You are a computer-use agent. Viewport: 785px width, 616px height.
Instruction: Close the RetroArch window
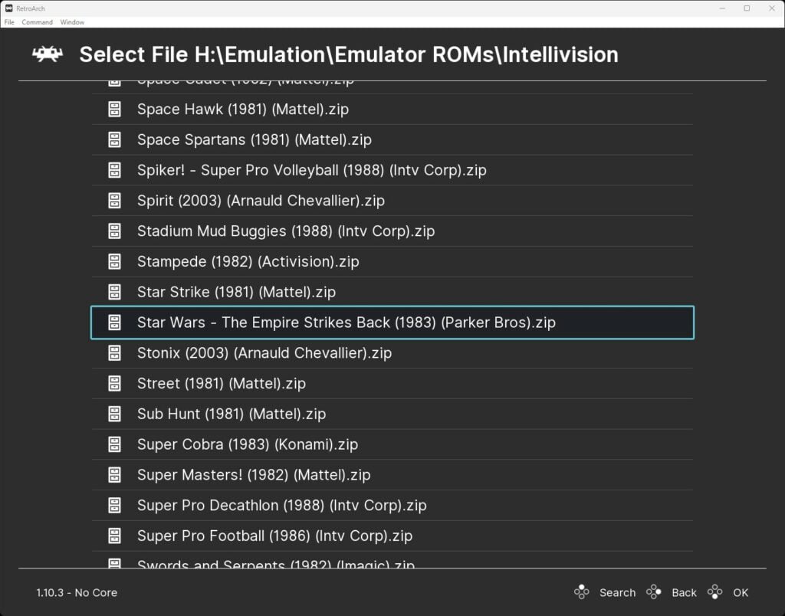coord(771,8)
